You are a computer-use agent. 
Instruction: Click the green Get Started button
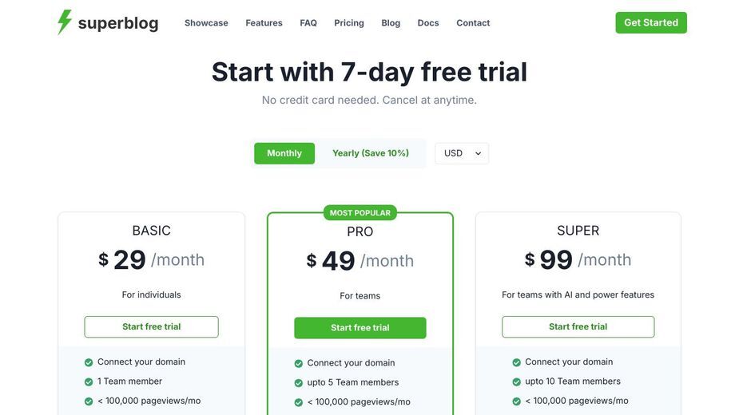tap(651, 22)
